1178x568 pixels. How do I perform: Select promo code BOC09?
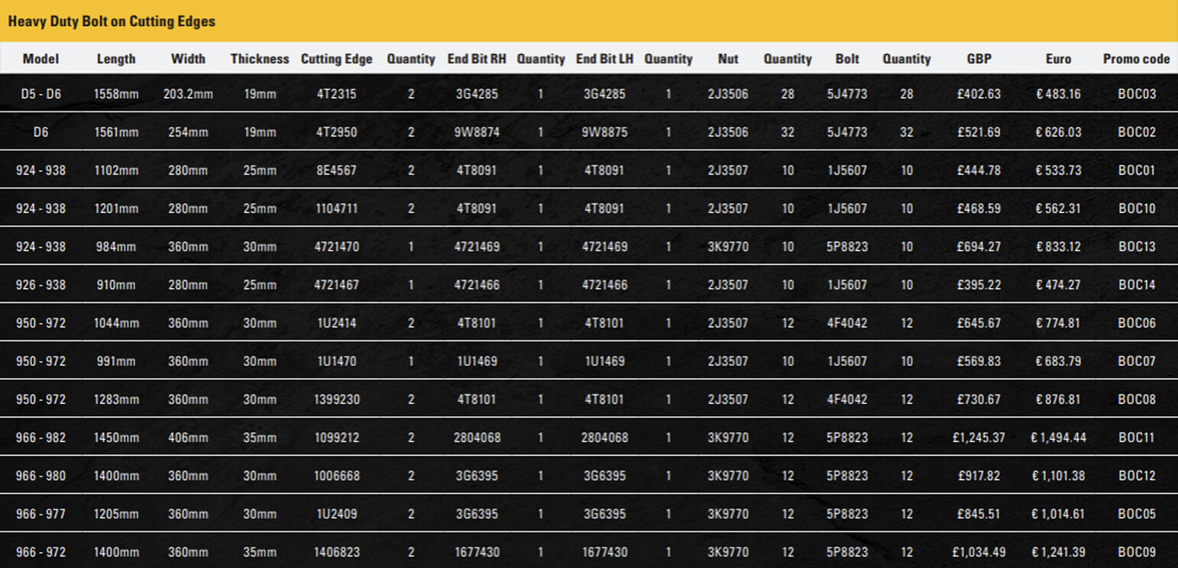point(1137,552)
